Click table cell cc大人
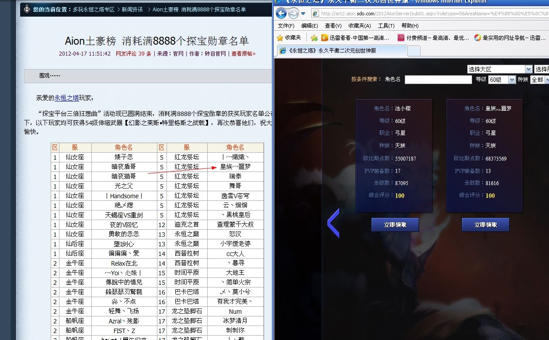 235,253
